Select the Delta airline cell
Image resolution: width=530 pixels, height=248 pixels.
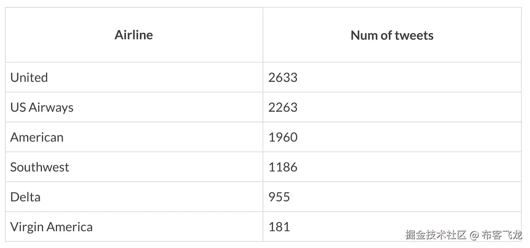tap(25, 197)
